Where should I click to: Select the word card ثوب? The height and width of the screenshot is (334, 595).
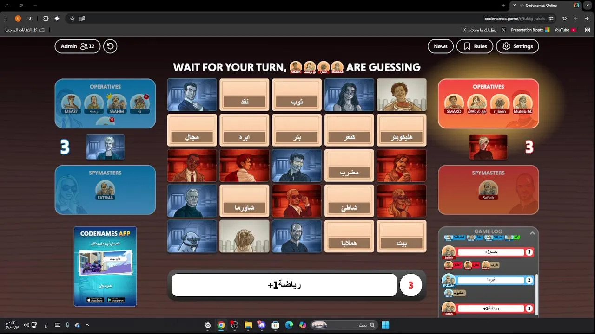pyautogui.click(x=297, y=95)
